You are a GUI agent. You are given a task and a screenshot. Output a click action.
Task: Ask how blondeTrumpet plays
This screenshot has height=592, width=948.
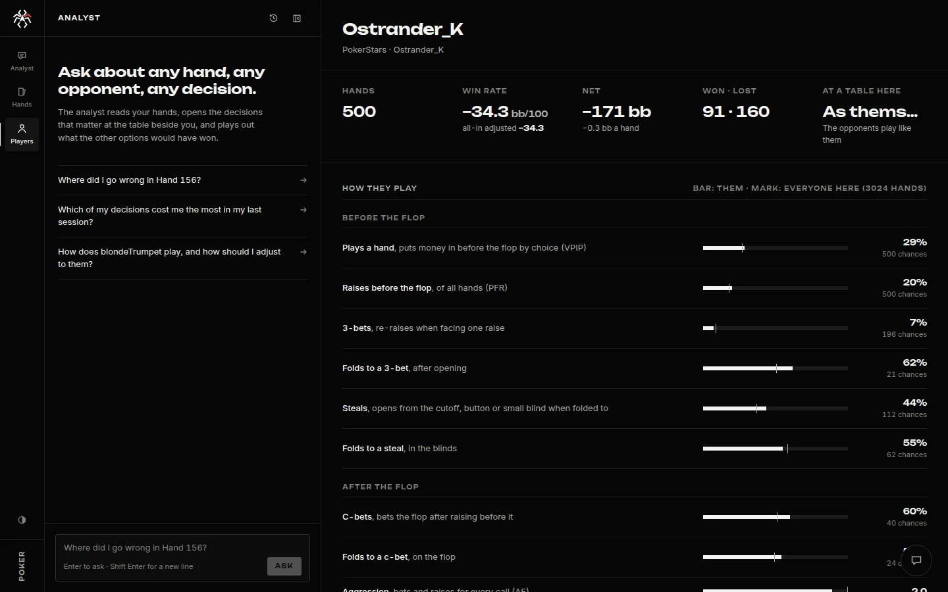point(182,258)
